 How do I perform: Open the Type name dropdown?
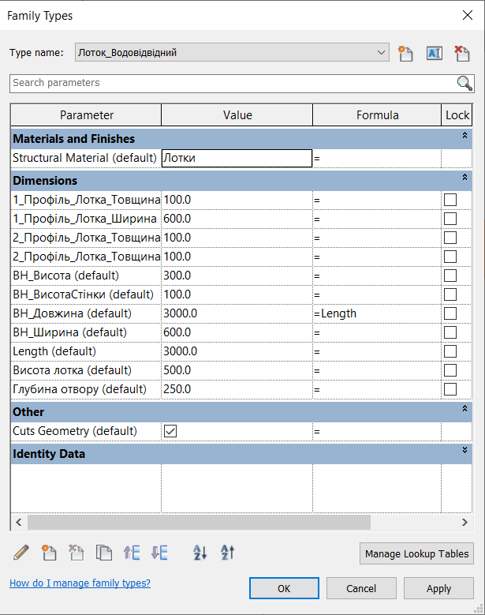(x=382, y=53)
